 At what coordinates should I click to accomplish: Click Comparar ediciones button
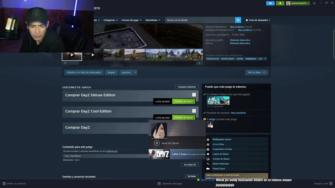point(187,87)
